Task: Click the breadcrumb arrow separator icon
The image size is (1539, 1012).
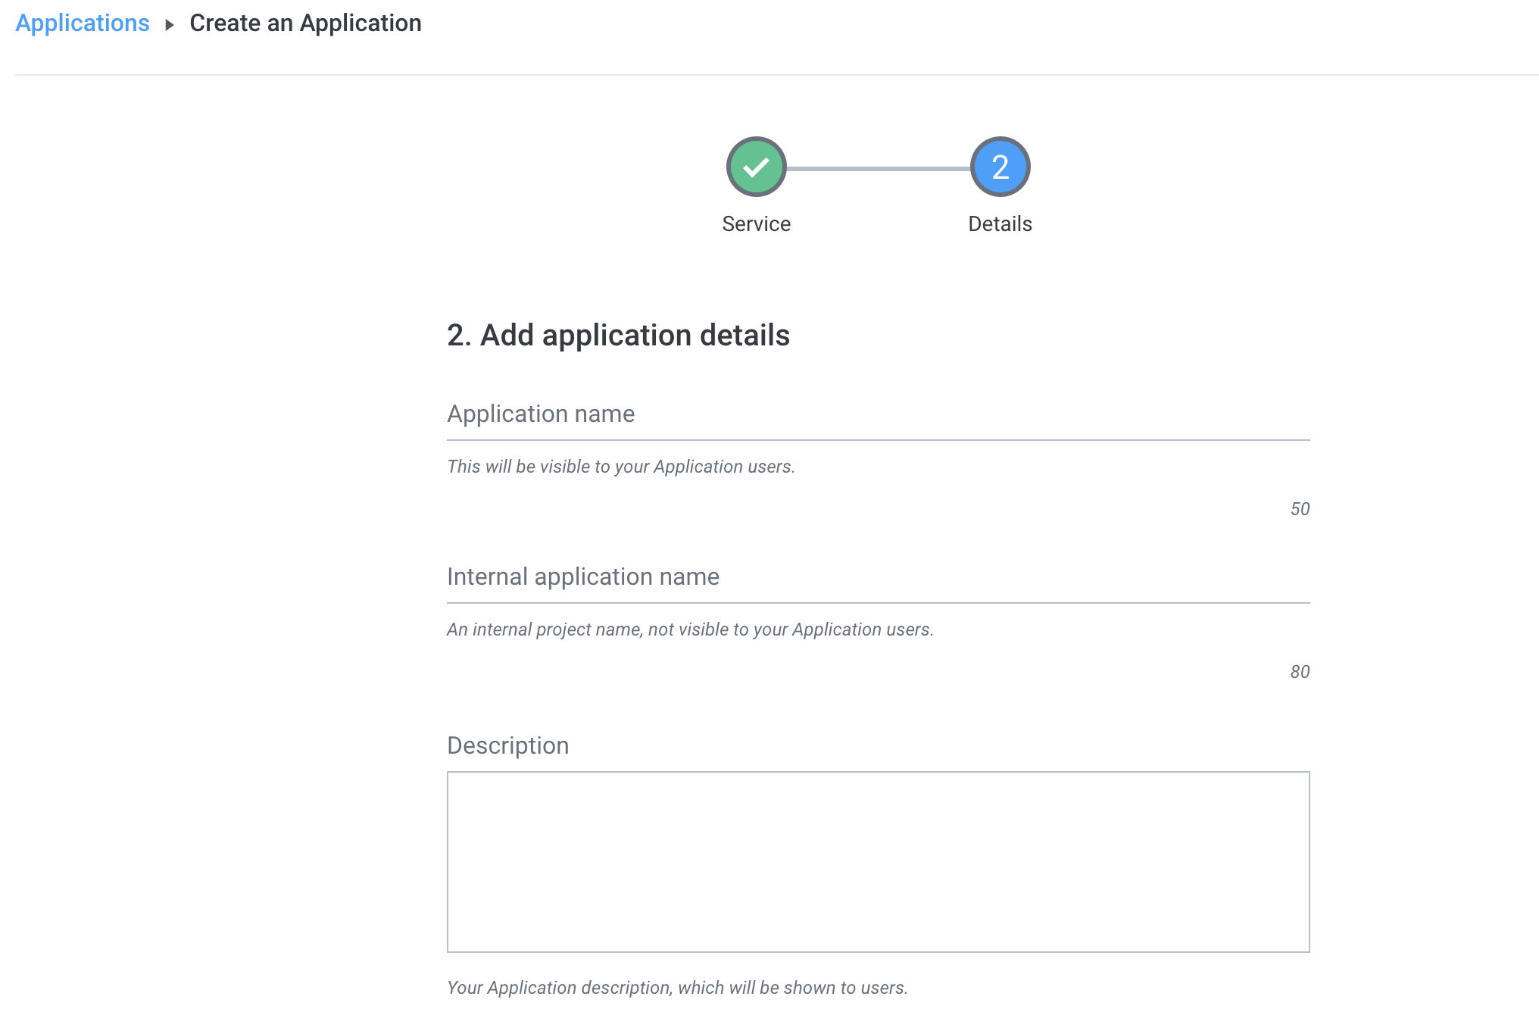Action: coord(170,25)
